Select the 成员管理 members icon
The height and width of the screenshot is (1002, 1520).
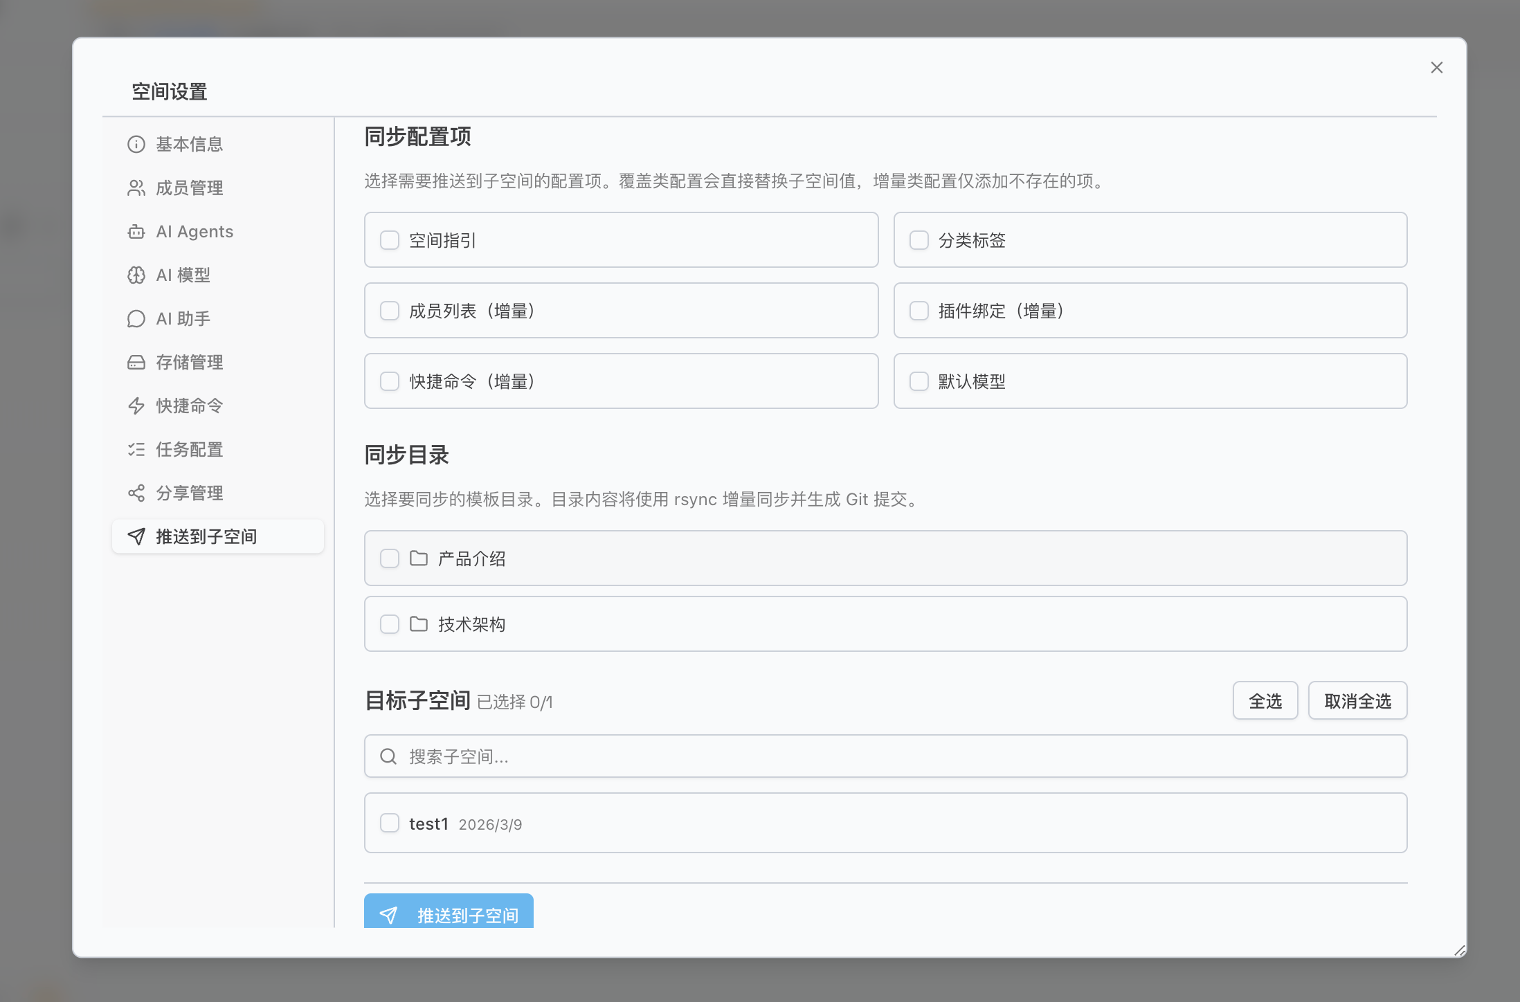pos(136,187)
